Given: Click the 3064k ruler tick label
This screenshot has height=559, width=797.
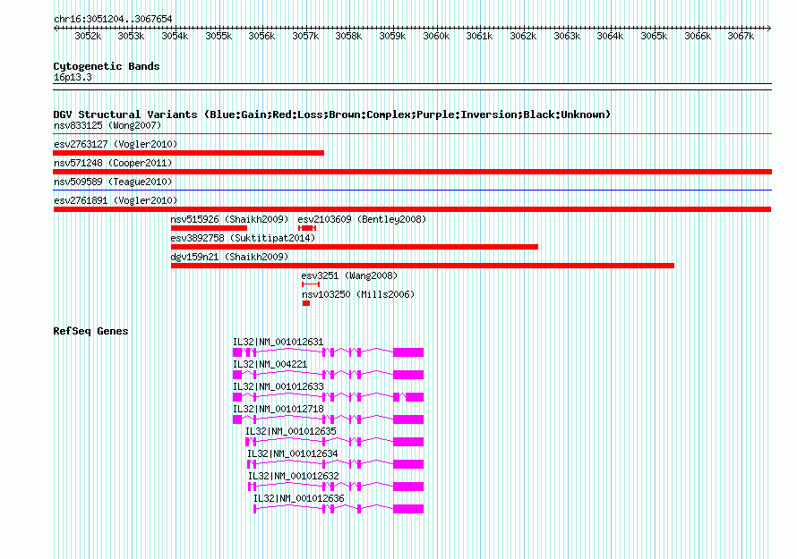Looking at the screenshot, I should 610,36.
